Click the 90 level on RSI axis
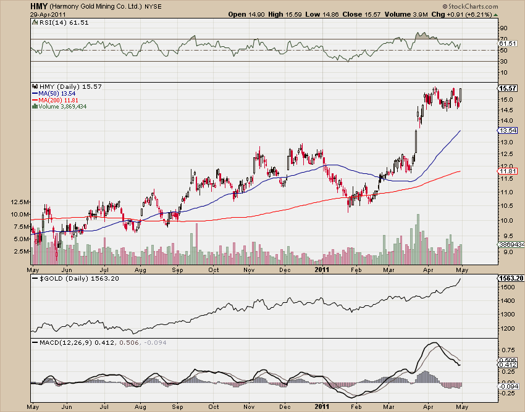Screen dimensions: 525x412 pyautogui.click(x=503, y=28)
